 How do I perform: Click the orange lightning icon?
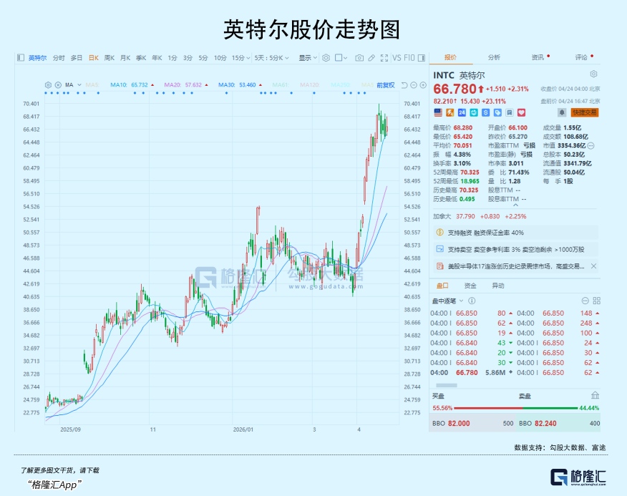[450, 113]
